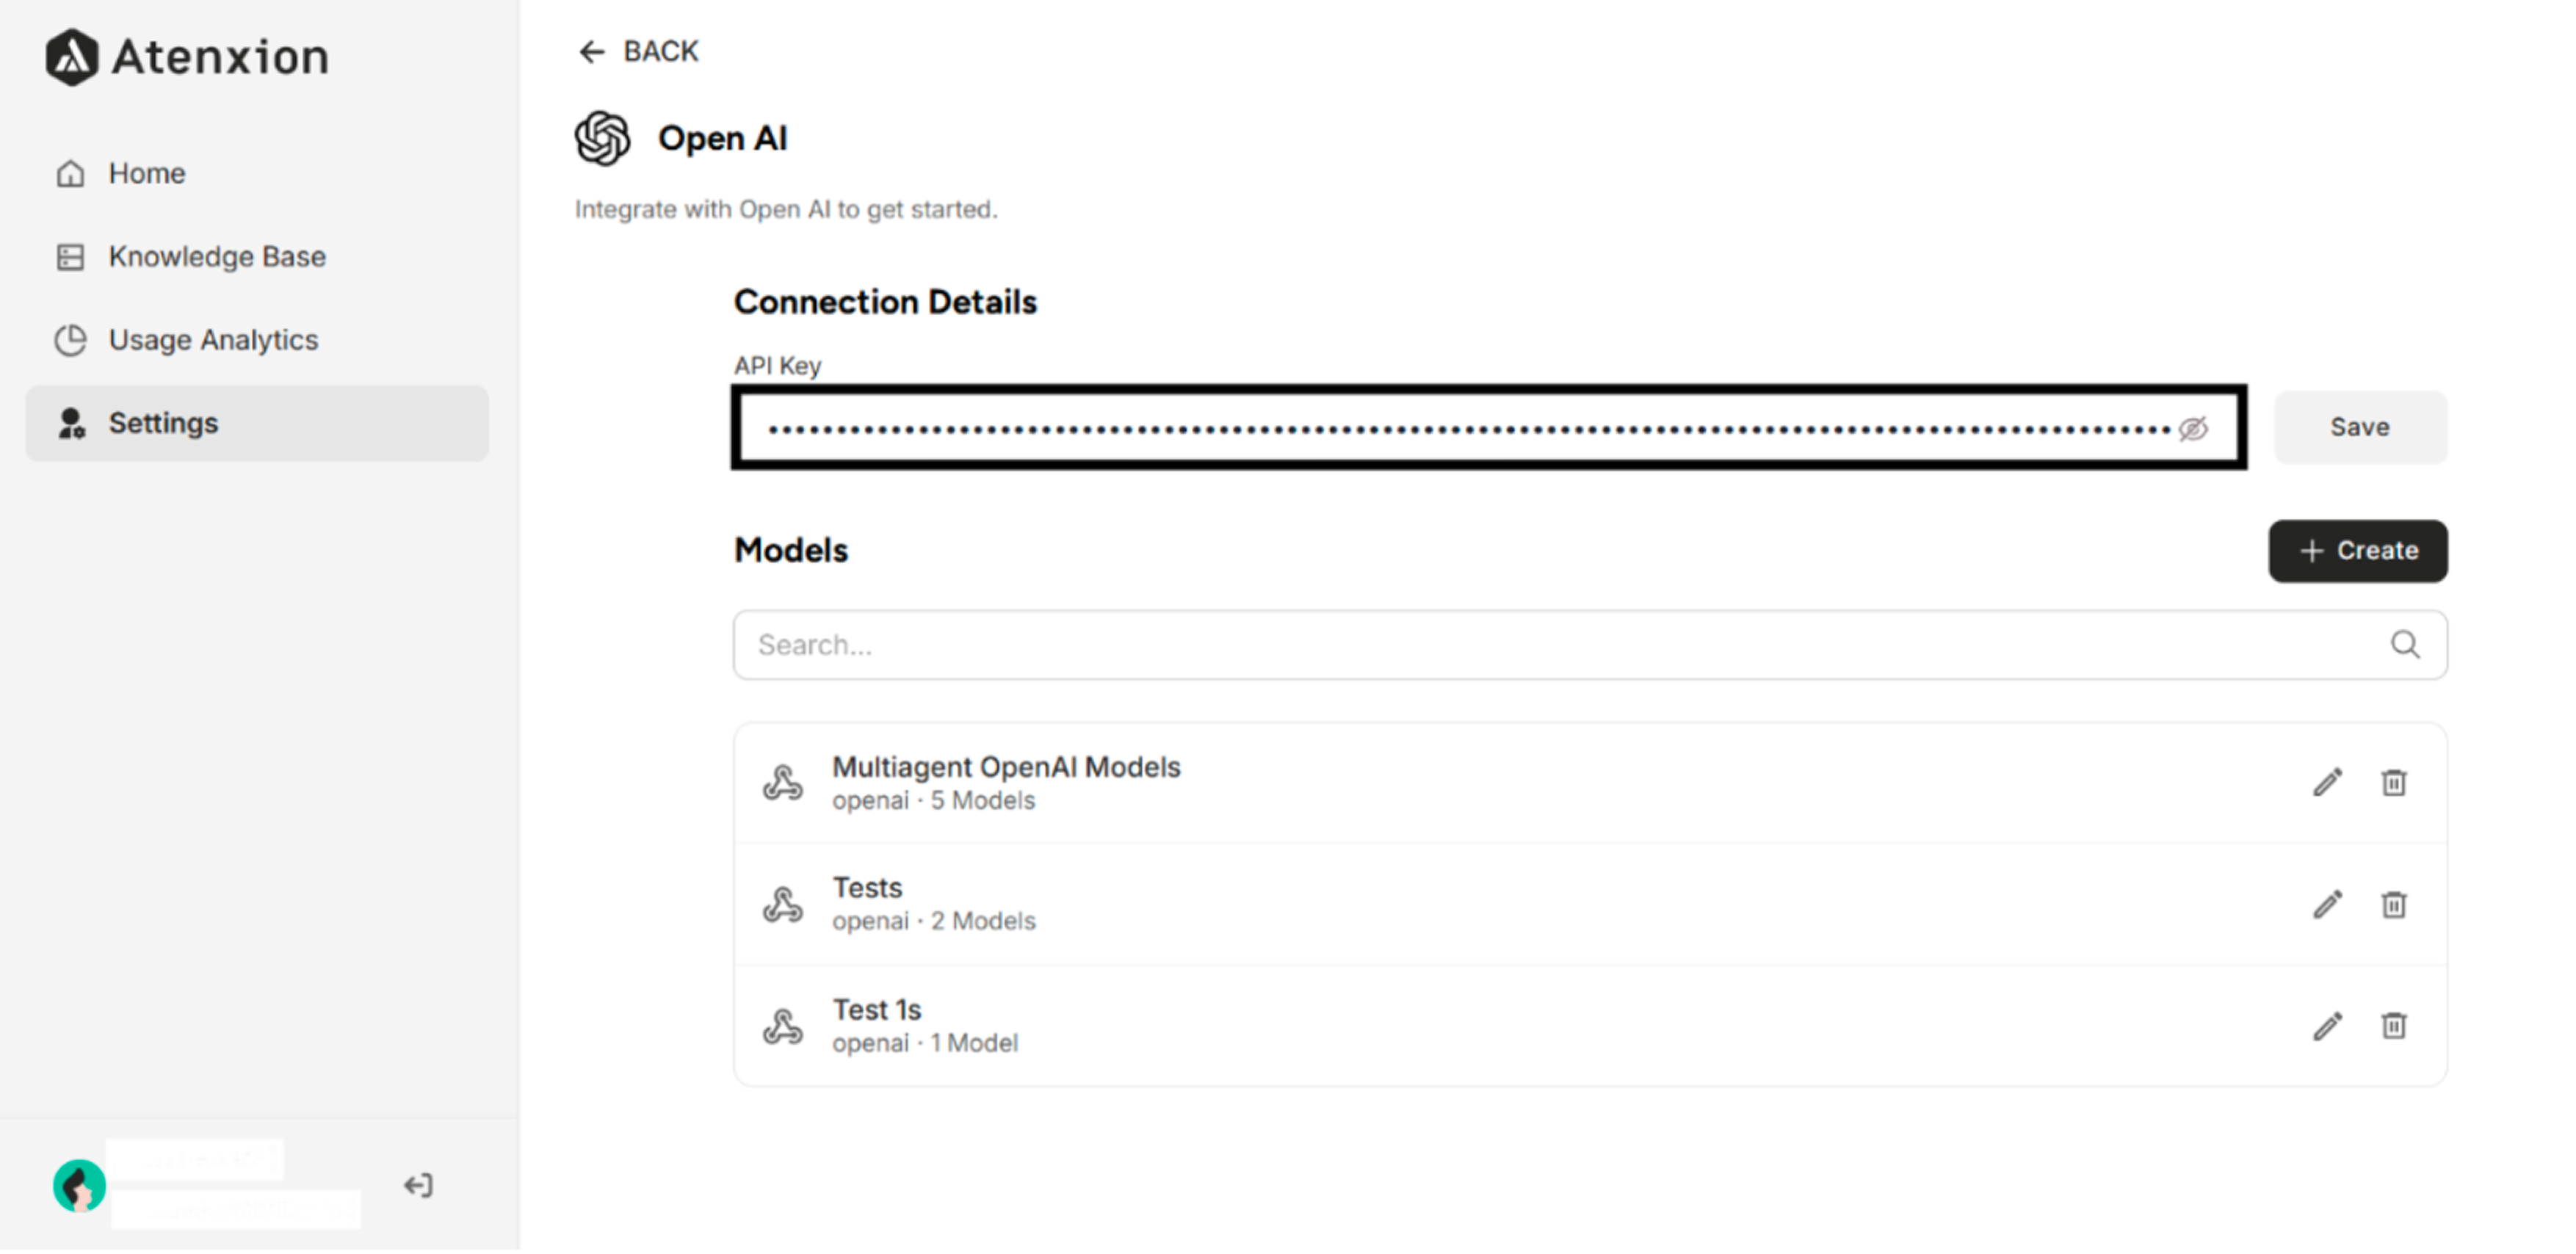Click inside the API Key field

[x=1460, y=429]
